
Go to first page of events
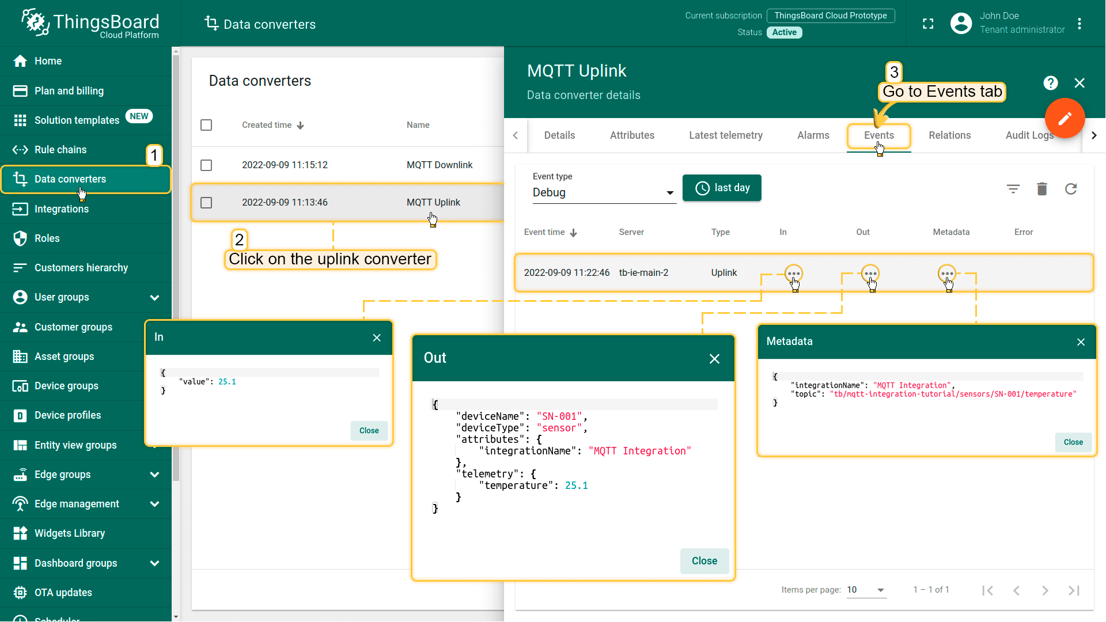[987, 590]
